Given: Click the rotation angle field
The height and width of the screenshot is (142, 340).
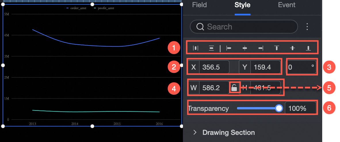Looking at the screenshot, I should coord(302,67).
